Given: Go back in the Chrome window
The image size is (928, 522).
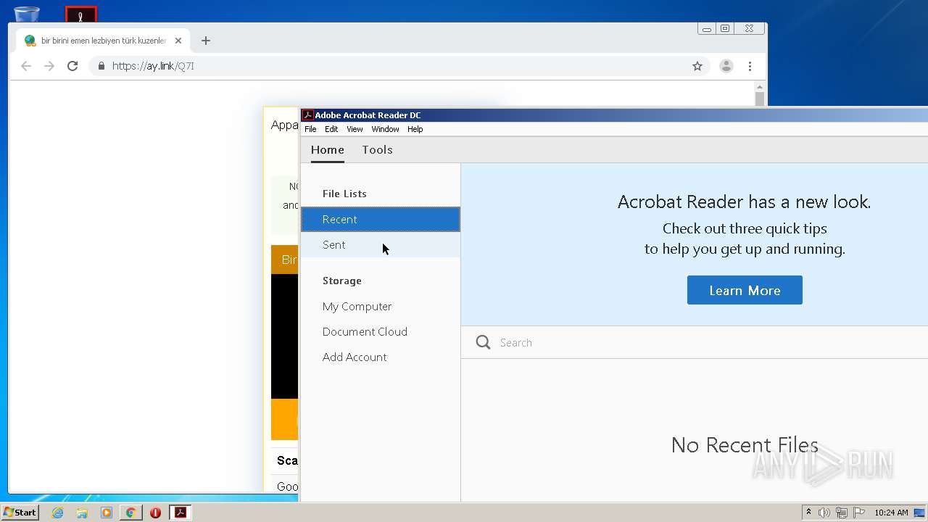Looking at the screenshot, I should tap(26, 66).
